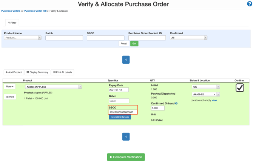Open Display Summary list

37,72
